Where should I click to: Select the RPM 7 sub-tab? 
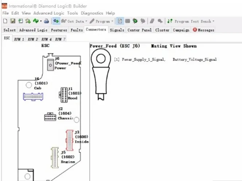(x=60, y=39)
